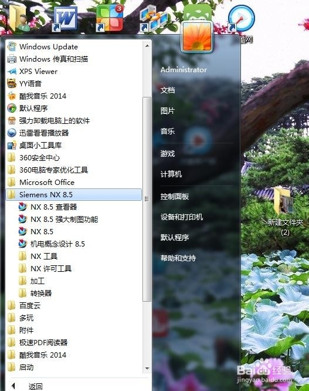This screenshot has height=391, width=309.
Task: Open 计算机 in the right pane
Action: pos(171,174)
